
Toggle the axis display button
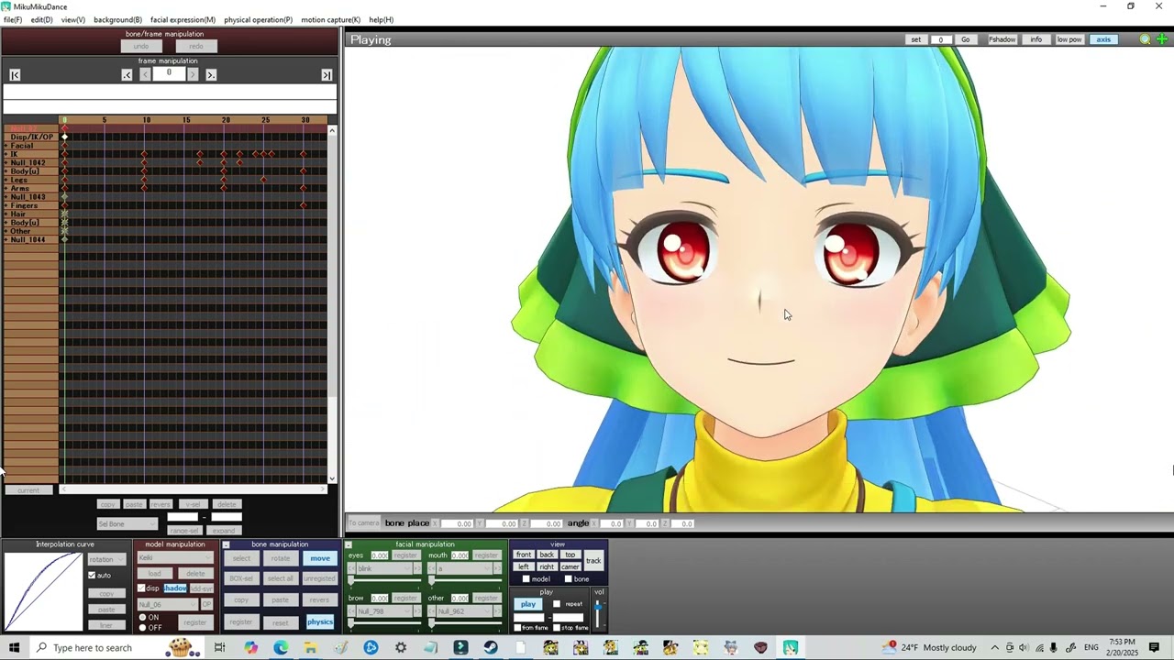click(x=1103, y=39)
